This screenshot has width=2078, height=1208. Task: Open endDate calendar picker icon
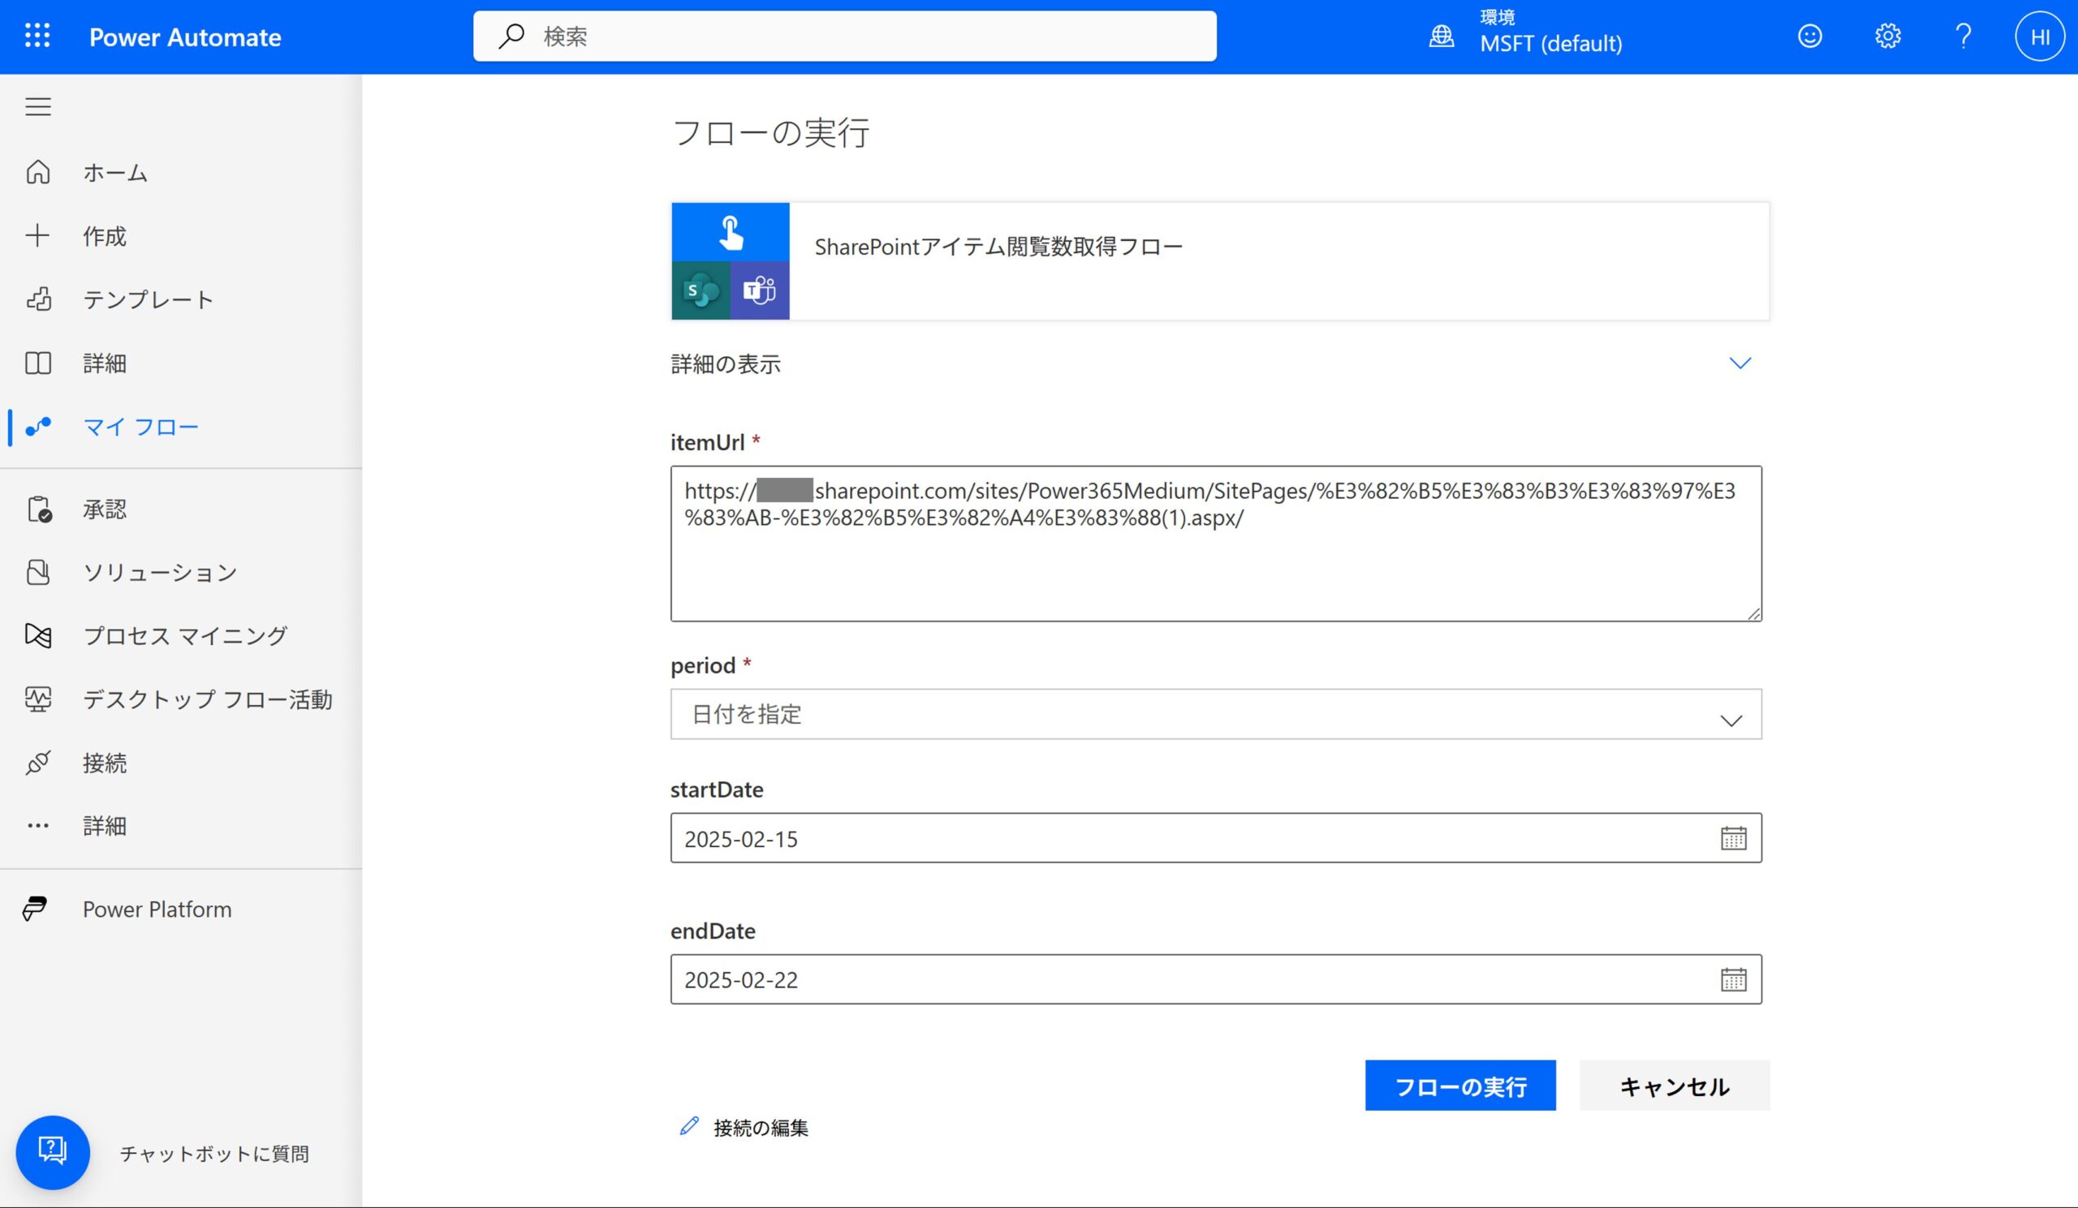pyautogui.click(x=1732, y=979)
